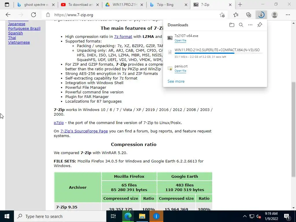Close the 7zip - Bing tab
This screenshot has width=296, height=222.
186,5
